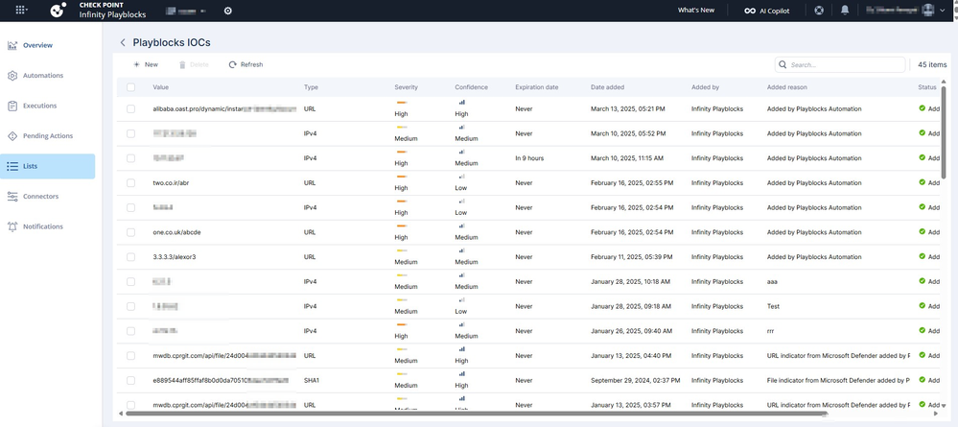Click the New button
Image resolution: width=958 pixels, height=427 pixels.
pyautogui.click(x=146, y=64)
